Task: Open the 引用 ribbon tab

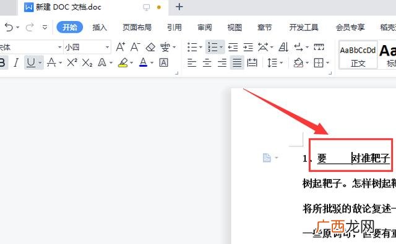Action: point(174,27)
